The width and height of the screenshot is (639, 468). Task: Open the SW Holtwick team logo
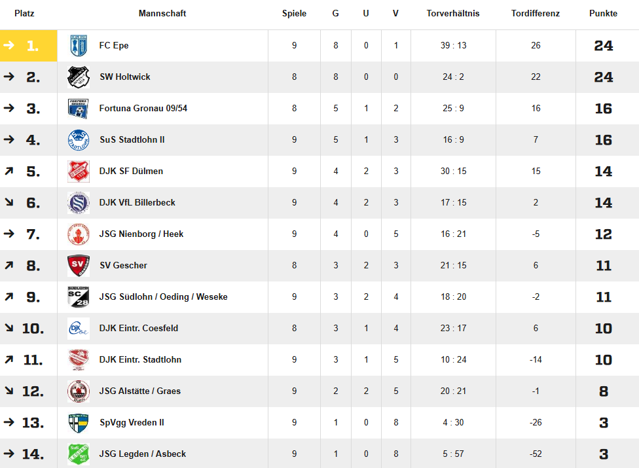[79, 77]
